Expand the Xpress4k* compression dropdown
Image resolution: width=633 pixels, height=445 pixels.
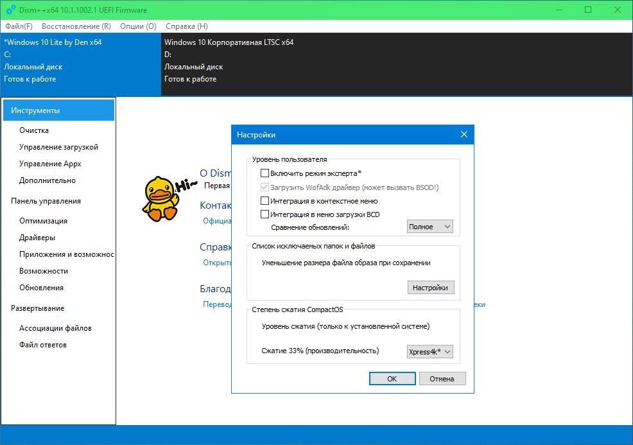[429, 351]
